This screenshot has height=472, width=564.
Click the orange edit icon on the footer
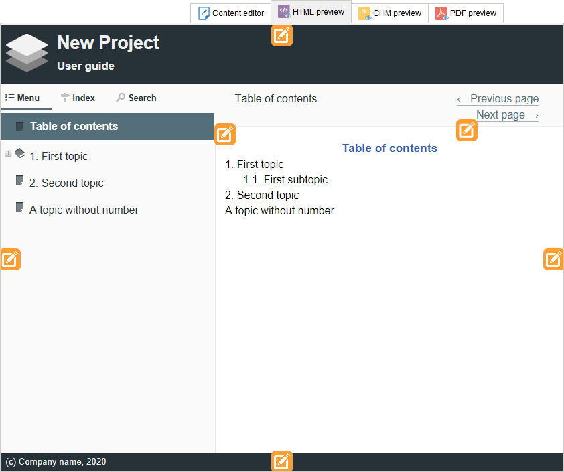click(x=282, y=461)
